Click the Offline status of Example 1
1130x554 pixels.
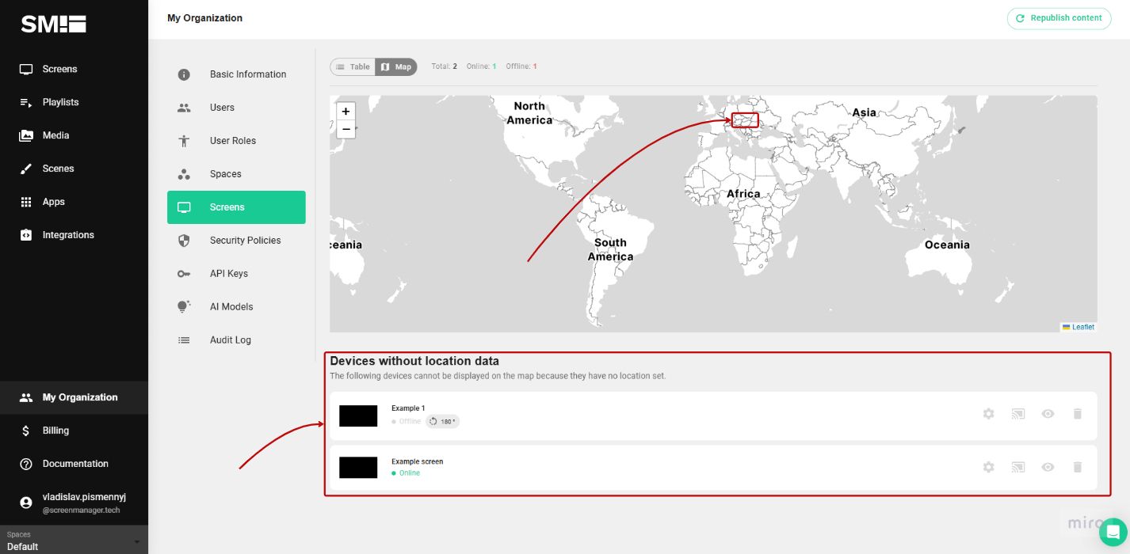407,422
